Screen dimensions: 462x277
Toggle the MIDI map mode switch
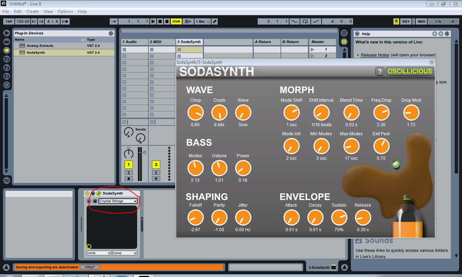tap(422, 22)
